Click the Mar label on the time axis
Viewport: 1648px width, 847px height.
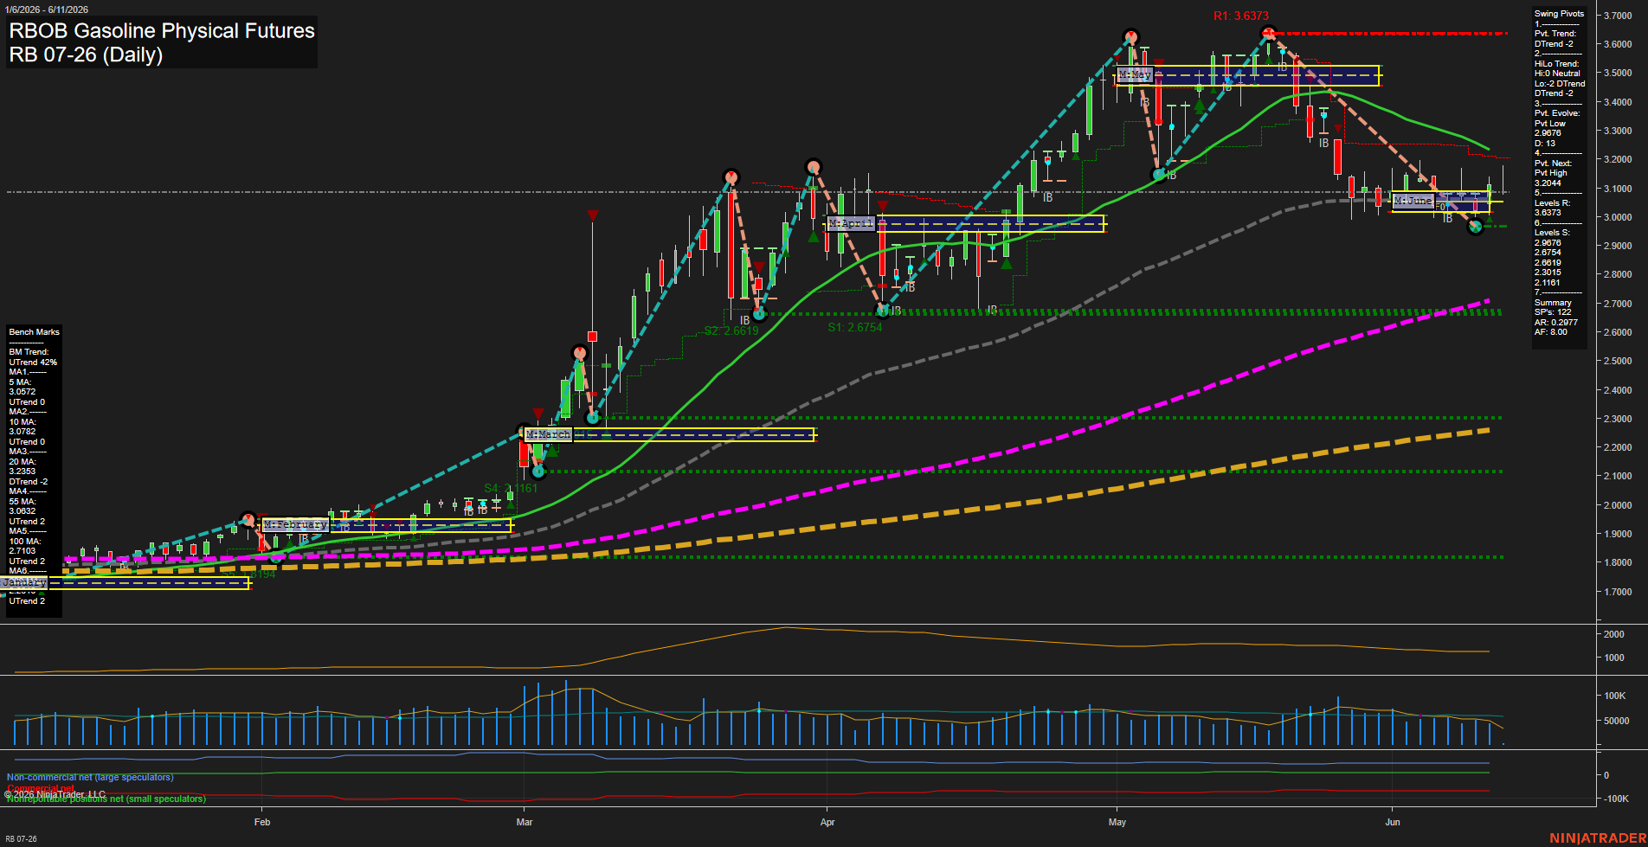pos(525,822)
